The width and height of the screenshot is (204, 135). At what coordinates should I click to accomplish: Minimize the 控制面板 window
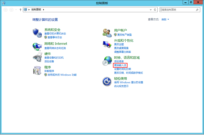pos(186,2)
